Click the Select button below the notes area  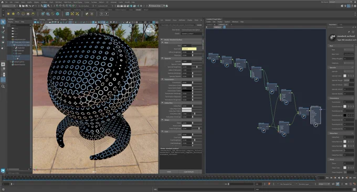(x=169, y=172)
